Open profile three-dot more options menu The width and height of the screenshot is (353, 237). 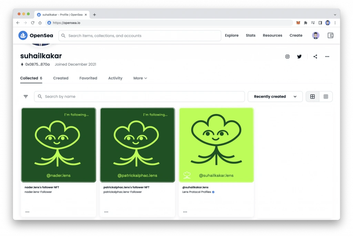327,56
